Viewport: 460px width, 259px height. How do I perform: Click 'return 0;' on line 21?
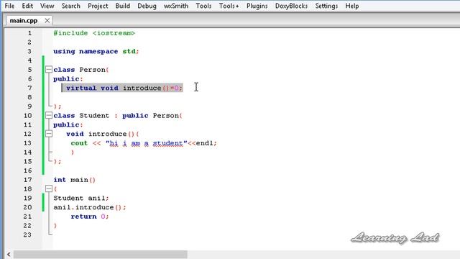tap(89, 217)
